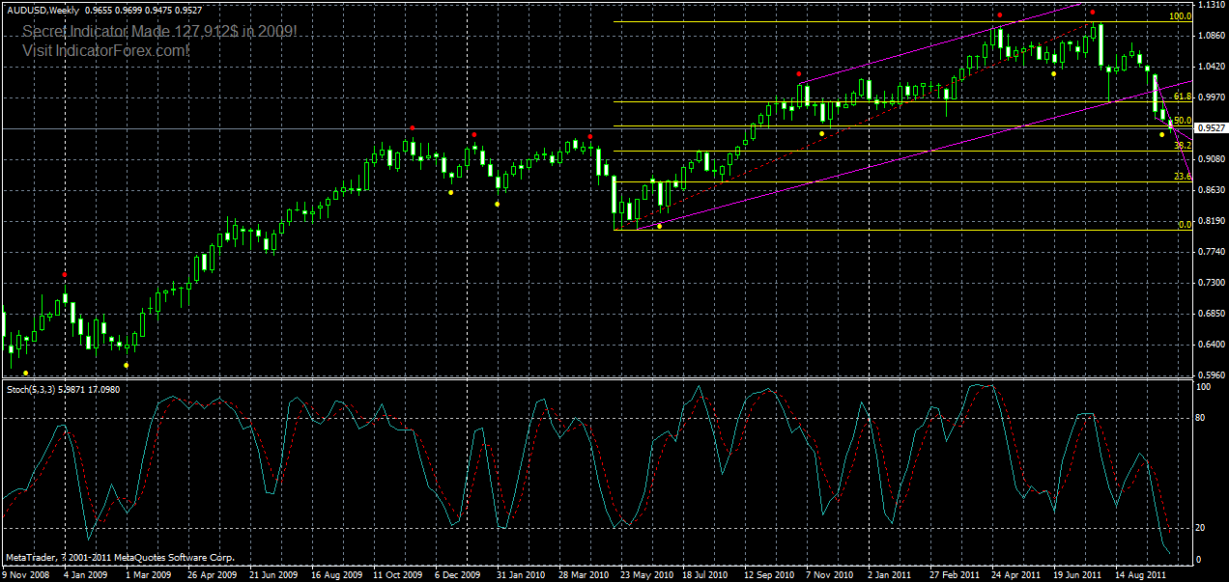Click the yellow buy-signal dot below recent candles
This screenshot has height=582, width=1229.
(x=1161, y=135)
